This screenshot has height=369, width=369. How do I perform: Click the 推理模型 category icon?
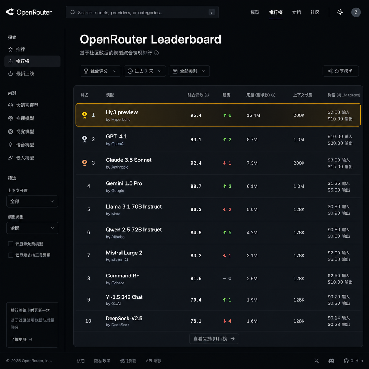coord(10,118)
